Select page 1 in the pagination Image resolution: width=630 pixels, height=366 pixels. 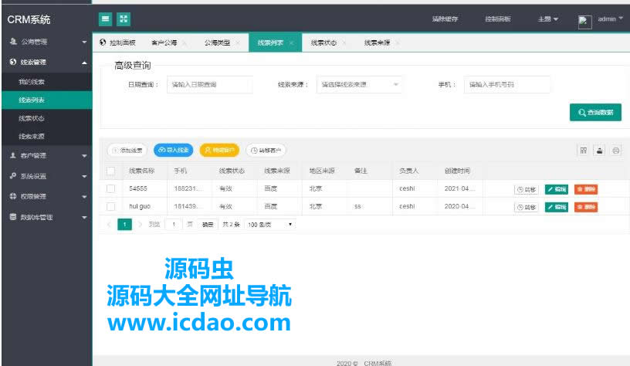pos(124,225)
